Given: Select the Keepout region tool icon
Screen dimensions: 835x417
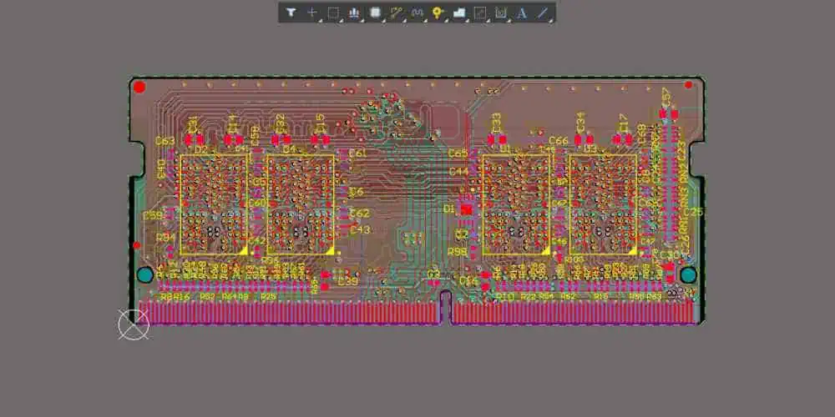Looking at the screenshot, I should click(x=501, y=13).
